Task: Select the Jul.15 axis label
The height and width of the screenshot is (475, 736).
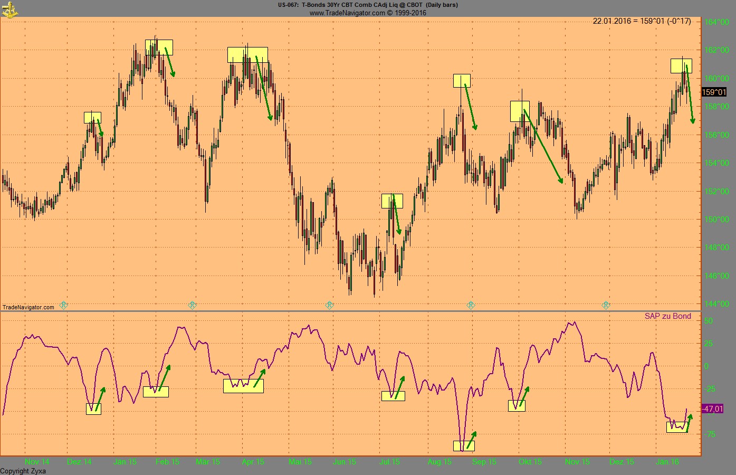Action: (x=389, y=461)
